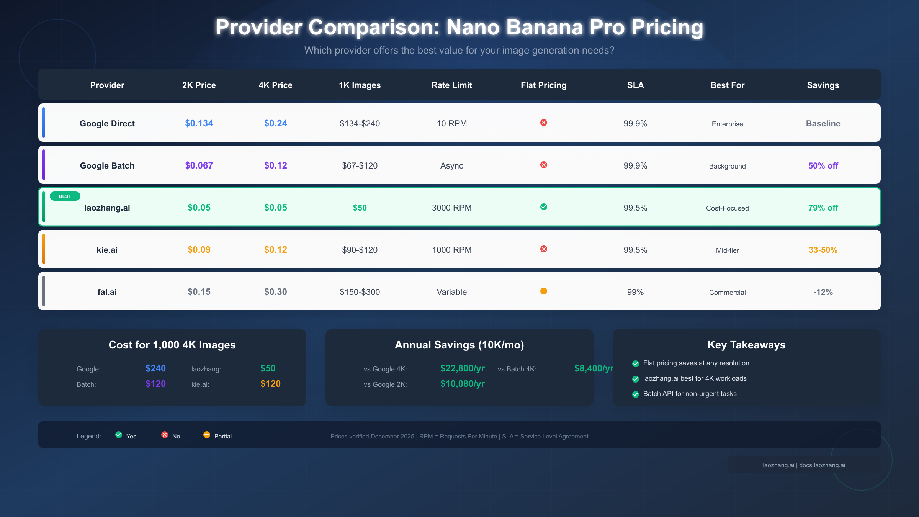
Task: Expand the Google Direct provider row
Action: (107, 123)
